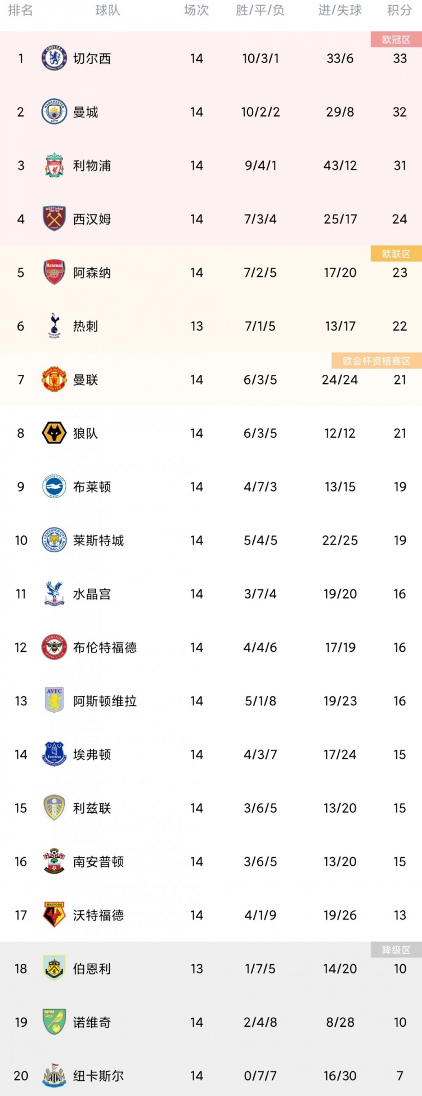Screen dimensions: 422x1096
Task: Open the Liverpool club badge
Action: click(55, 165)
